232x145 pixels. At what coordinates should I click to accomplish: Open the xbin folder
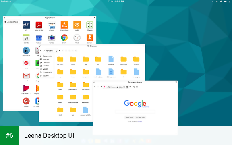pos(73,110)
